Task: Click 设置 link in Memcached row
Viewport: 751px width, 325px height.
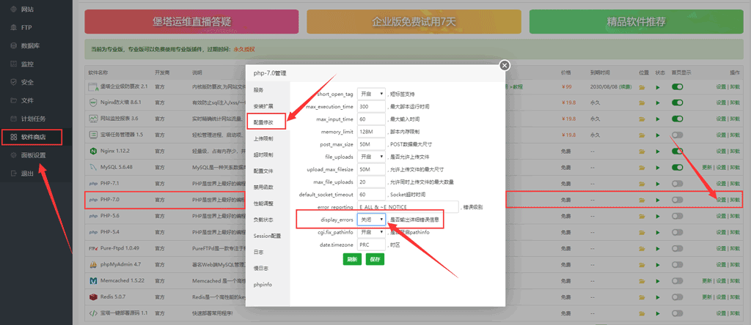Action: tap(720, 281)
